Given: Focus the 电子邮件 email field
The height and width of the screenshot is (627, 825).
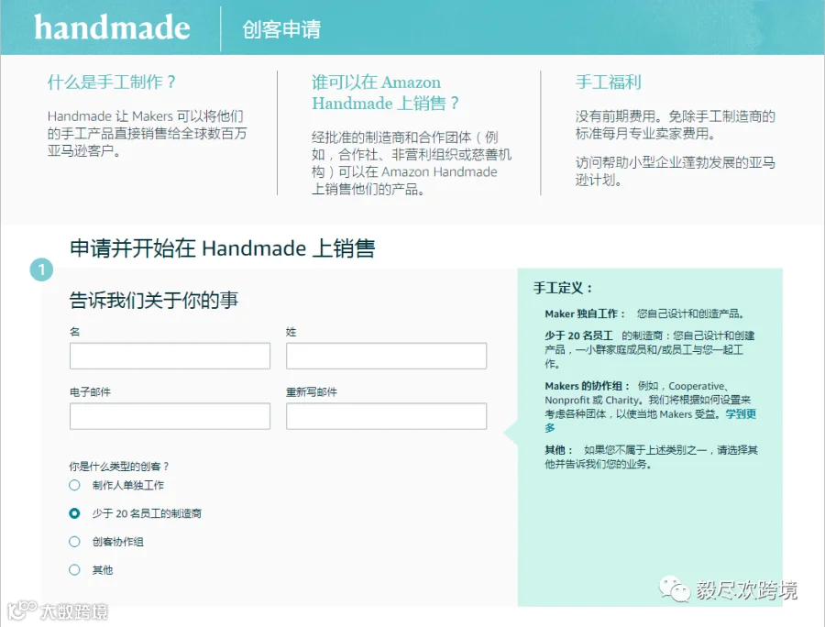Looking at the screenshot, I should 170,416.
